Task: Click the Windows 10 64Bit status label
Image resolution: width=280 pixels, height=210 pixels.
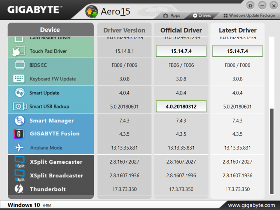Action: tap(30, 205)
